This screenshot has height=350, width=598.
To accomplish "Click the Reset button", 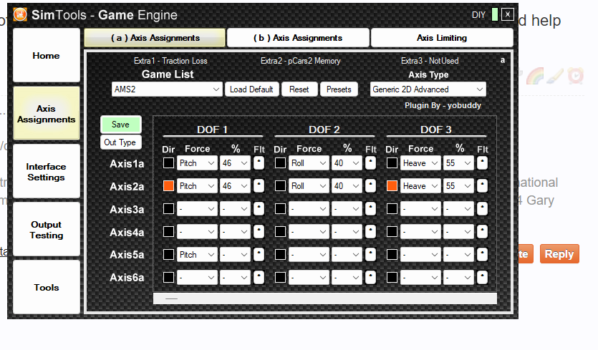I will click(299, 89).
